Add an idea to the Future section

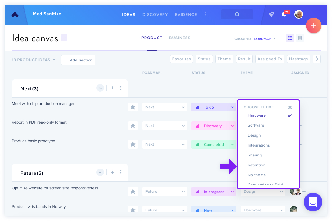[113, 172]
